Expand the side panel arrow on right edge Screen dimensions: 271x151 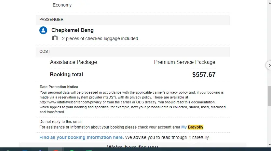point(269,65)
